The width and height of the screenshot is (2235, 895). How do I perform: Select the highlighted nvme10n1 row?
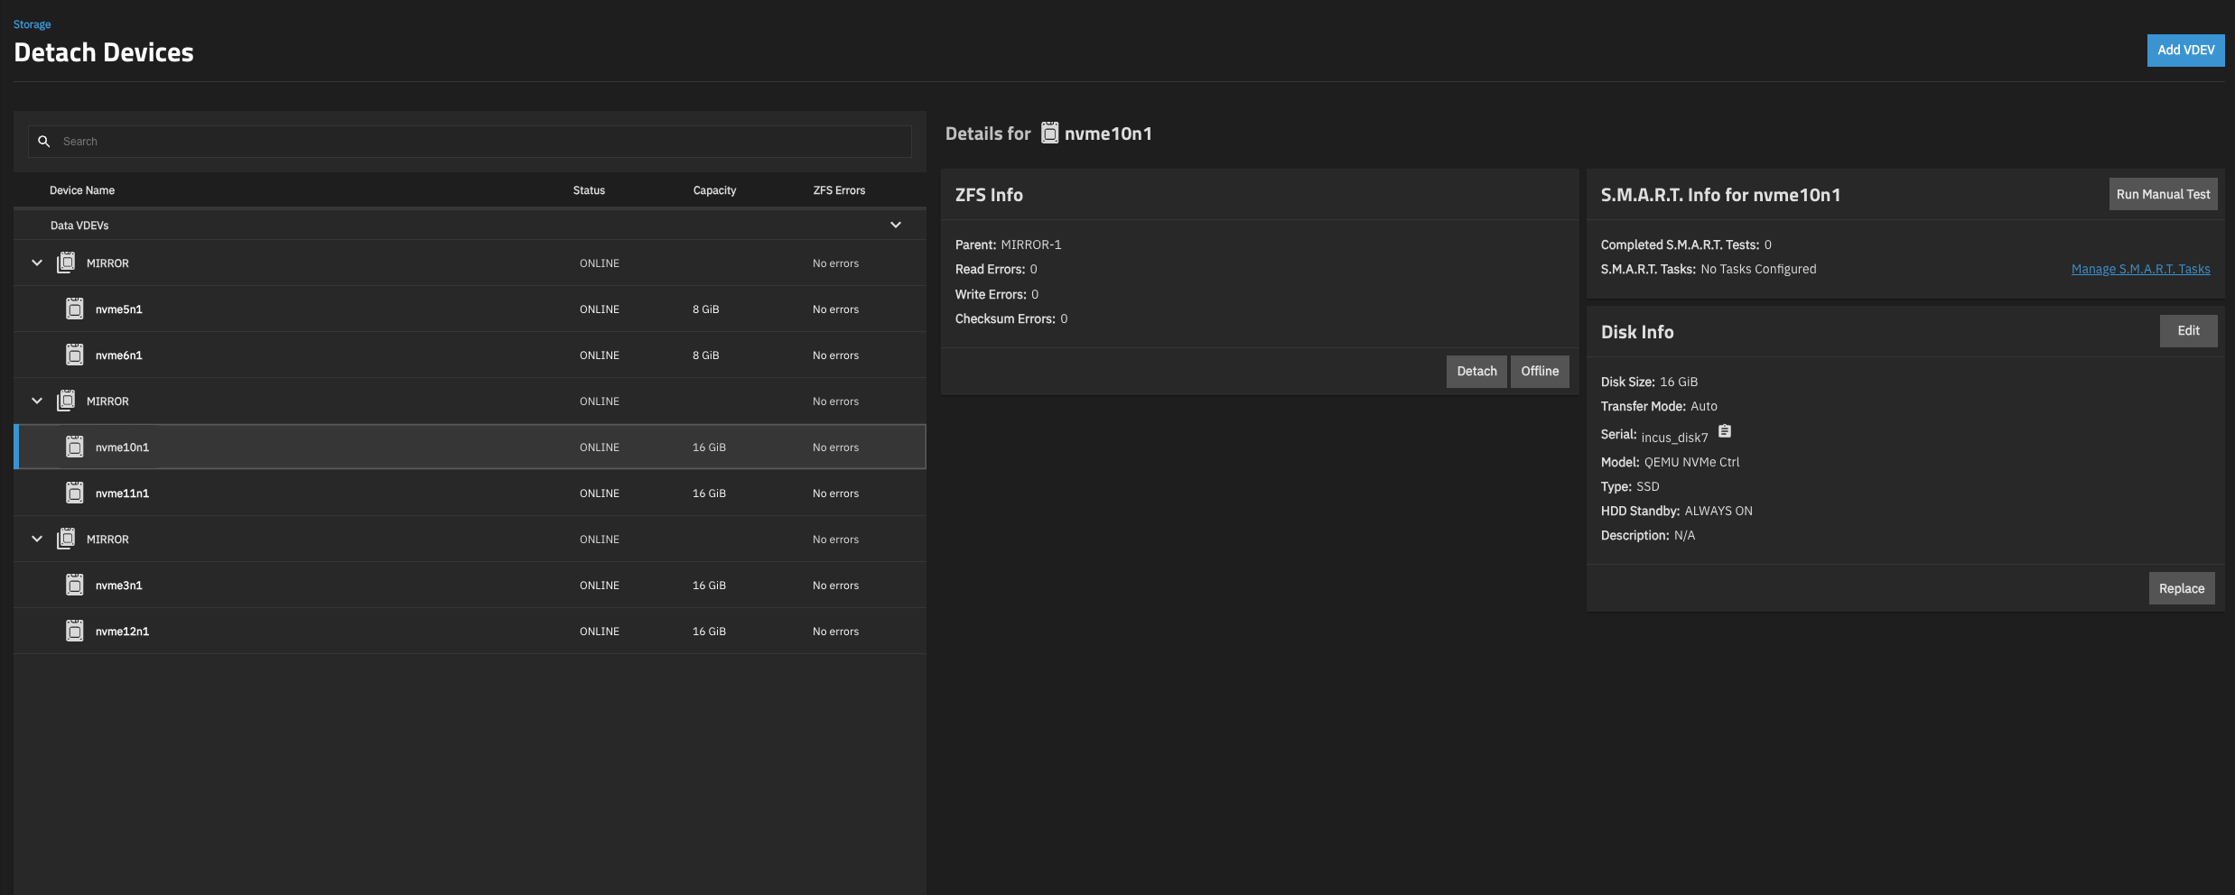click(470, 447)
